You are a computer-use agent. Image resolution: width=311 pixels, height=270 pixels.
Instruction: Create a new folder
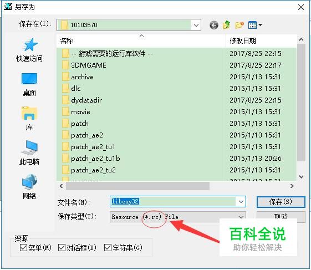pyautogui.click(x=239, y=25)
